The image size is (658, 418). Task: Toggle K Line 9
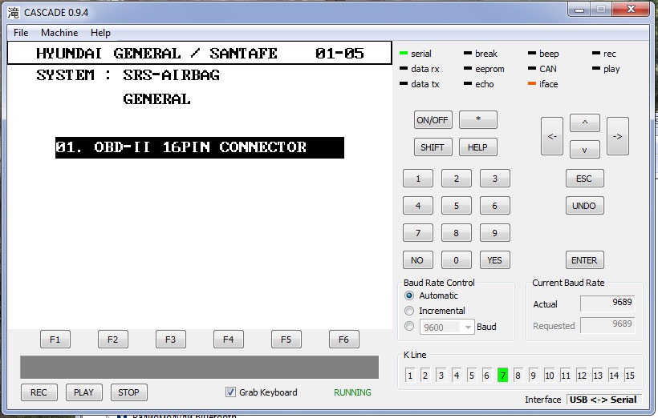(x=533, y=376)
